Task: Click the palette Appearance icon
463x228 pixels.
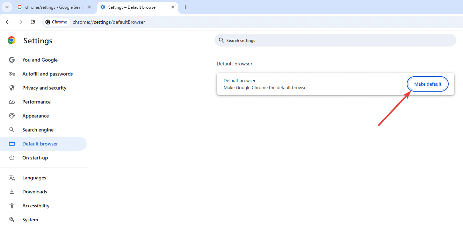Action: [x=12, y=116]
